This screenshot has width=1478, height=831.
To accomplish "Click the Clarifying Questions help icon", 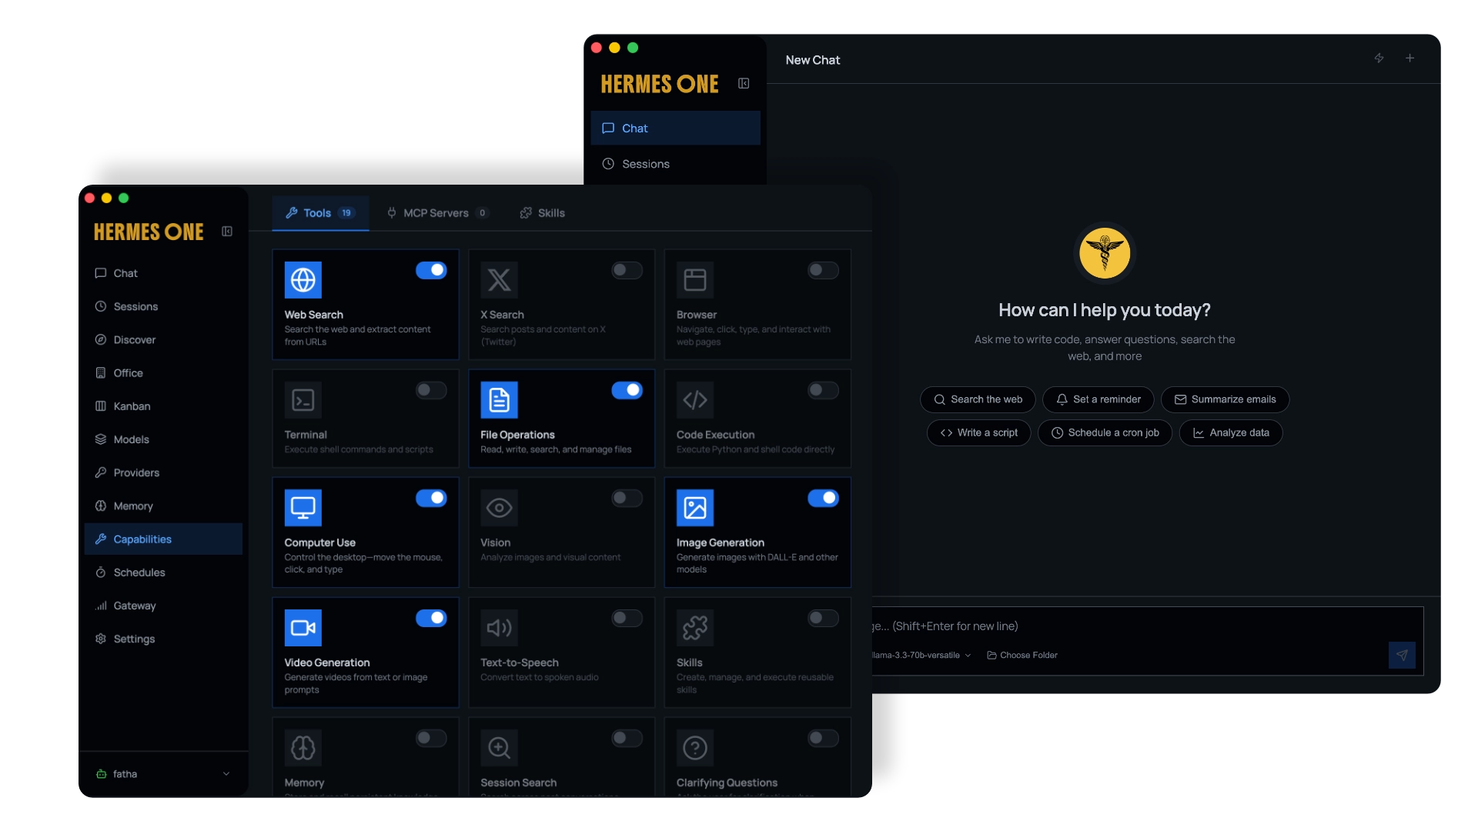I will [x=695, y=747].
